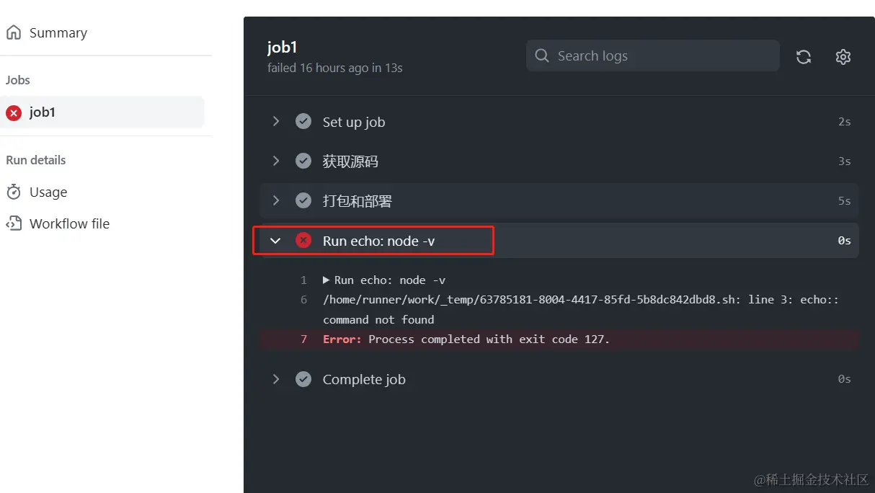875x493 pixels.
Task: Click log line number 6
Action: coord(304,300)
